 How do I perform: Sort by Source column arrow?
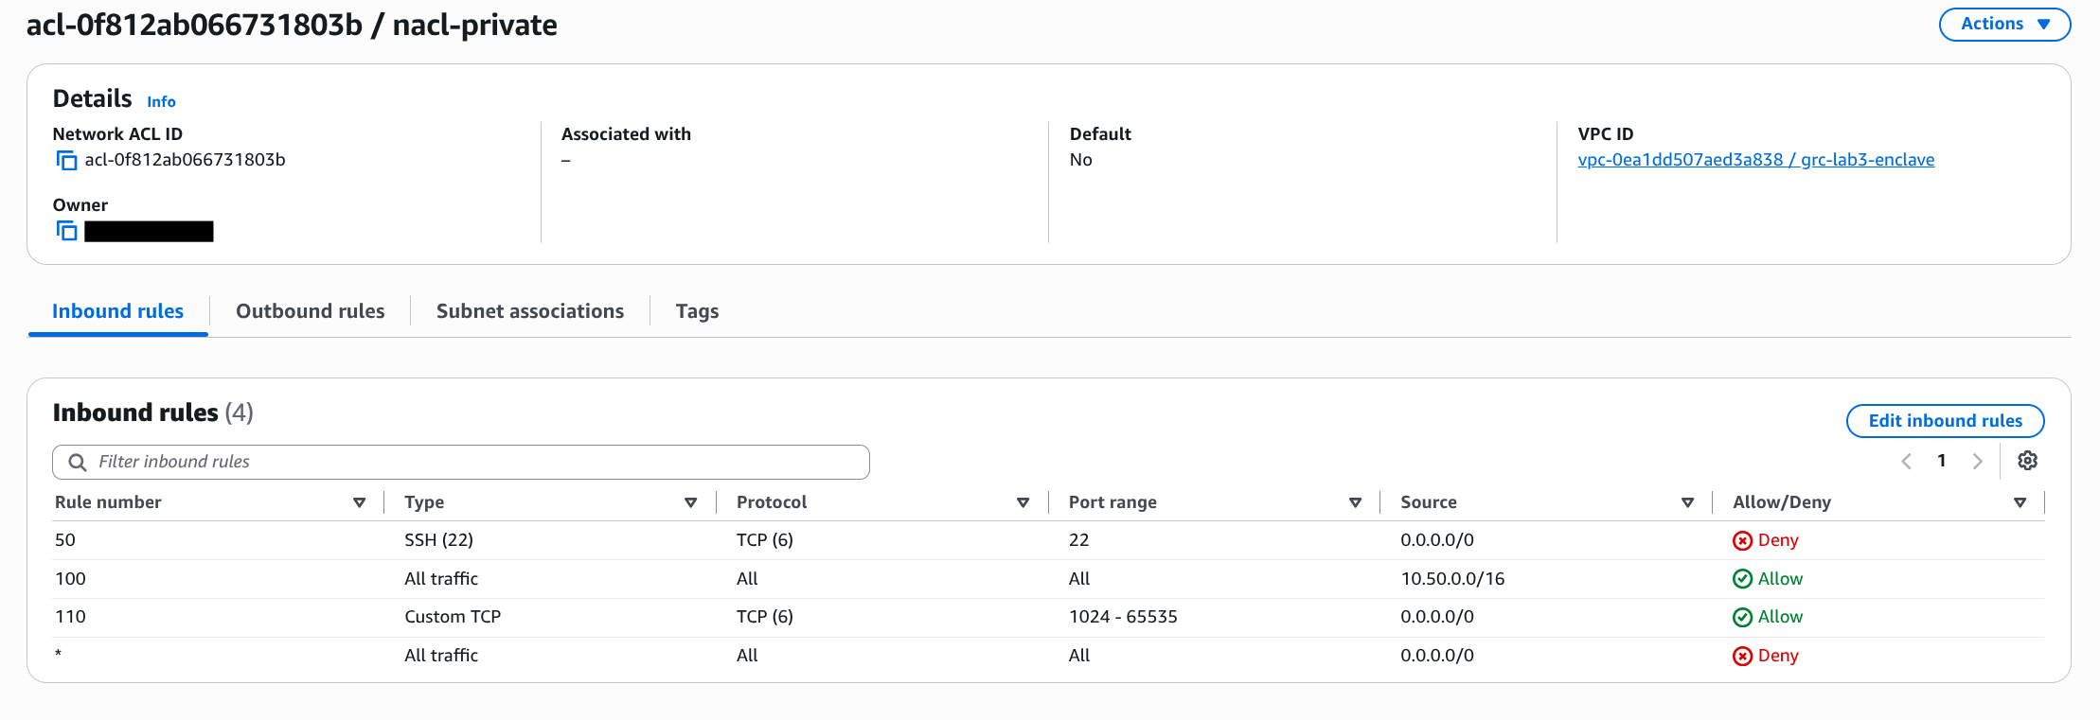pos(1687,502)
